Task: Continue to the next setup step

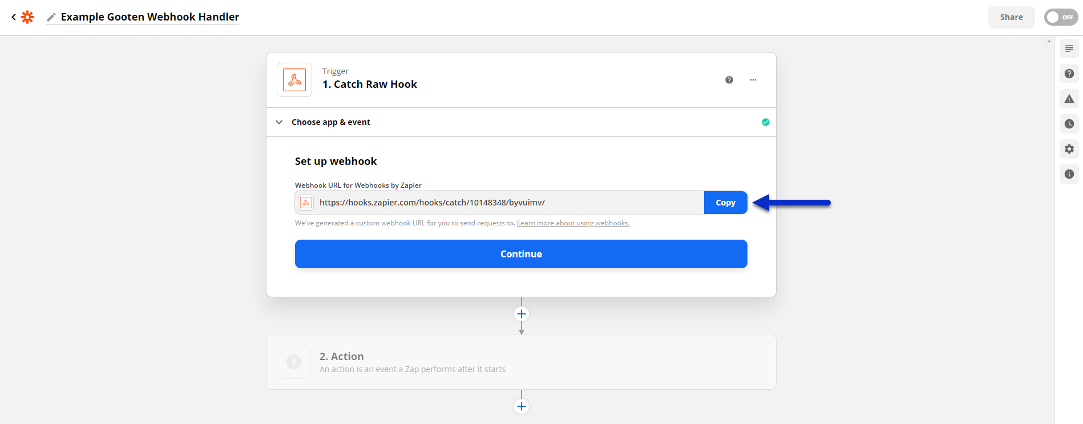Action: [x=521, y=254]
